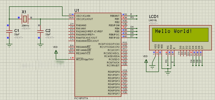The image size is (215, 100).
Task: Click the RC0/T1OSO/T1CKI pin label
Action: [109, 44]
